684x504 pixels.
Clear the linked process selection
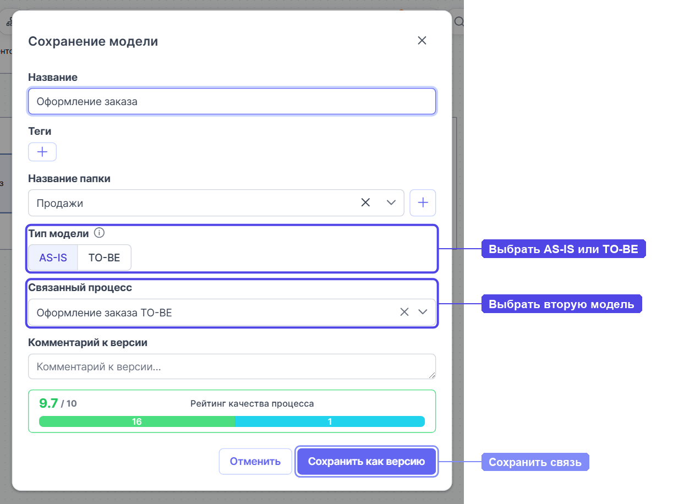coord(404,312)
